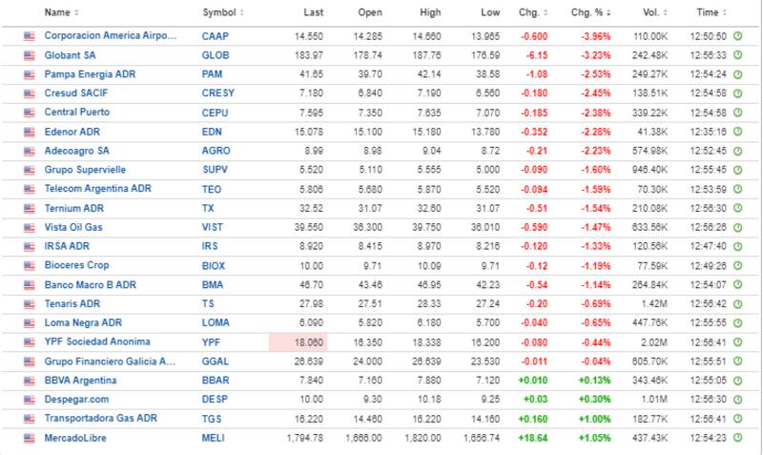Sort the table by Name column arrow
The height and width of the screenshot is (455, 763).
pos(76,13)
